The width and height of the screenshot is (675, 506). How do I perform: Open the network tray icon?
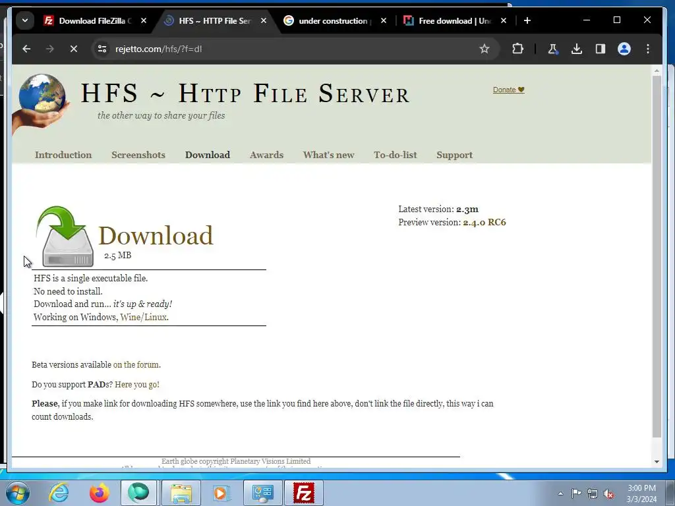pyautogui.click(x=593, y=493)
